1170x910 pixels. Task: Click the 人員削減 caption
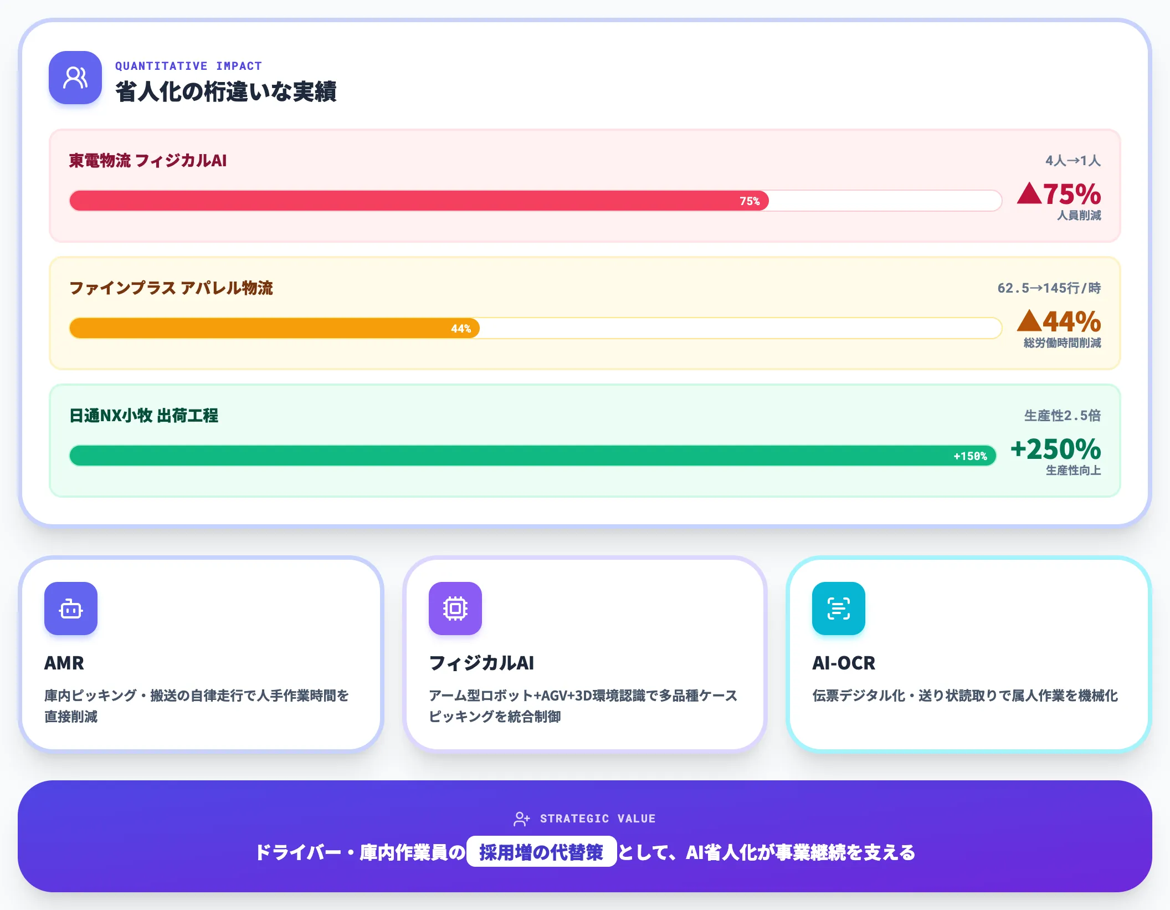1079,215
